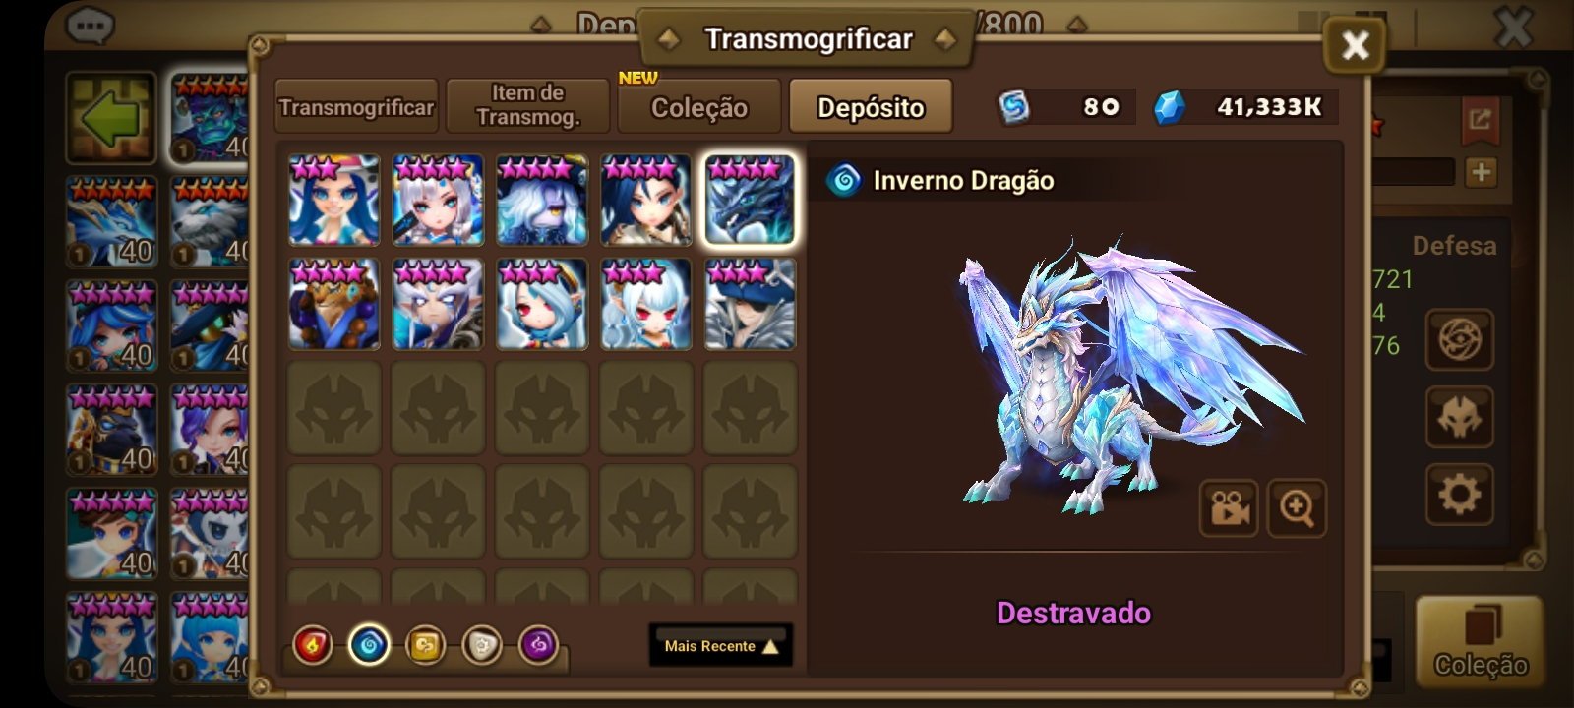Screen dimensions: 1574x708
Task: Click the blue crystal currency icon
Action: pyautogui.click(x=1169, y=107)
